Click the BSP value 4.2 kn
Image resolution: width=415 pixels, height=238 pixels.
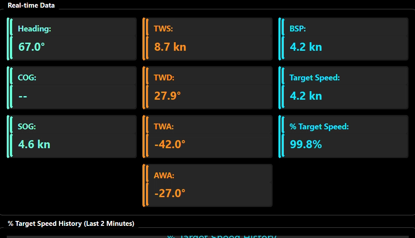pos(306,47)
